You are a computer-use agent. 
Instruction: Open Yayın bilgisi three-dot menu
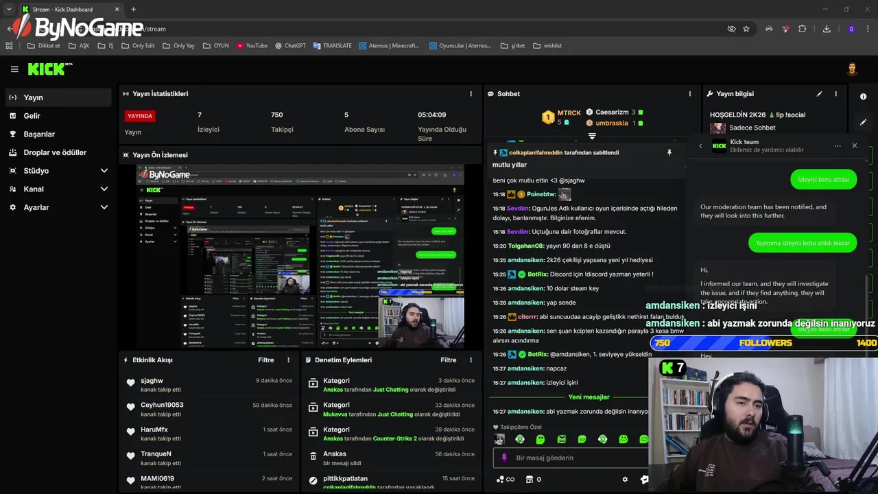coord(835,94)
